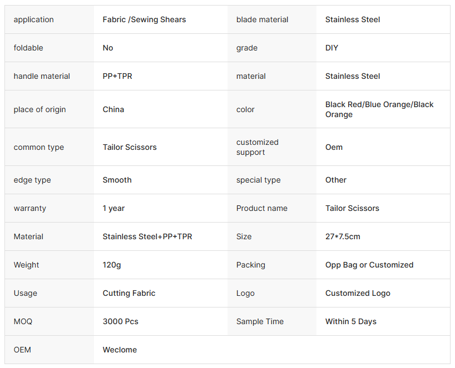Select the 'DIY' grade value
455x368 pixels.
tap(332, 48)
